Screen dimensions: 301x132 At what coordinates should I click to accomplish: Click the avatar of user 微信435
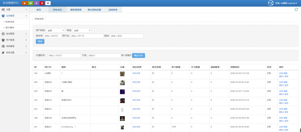122,110
